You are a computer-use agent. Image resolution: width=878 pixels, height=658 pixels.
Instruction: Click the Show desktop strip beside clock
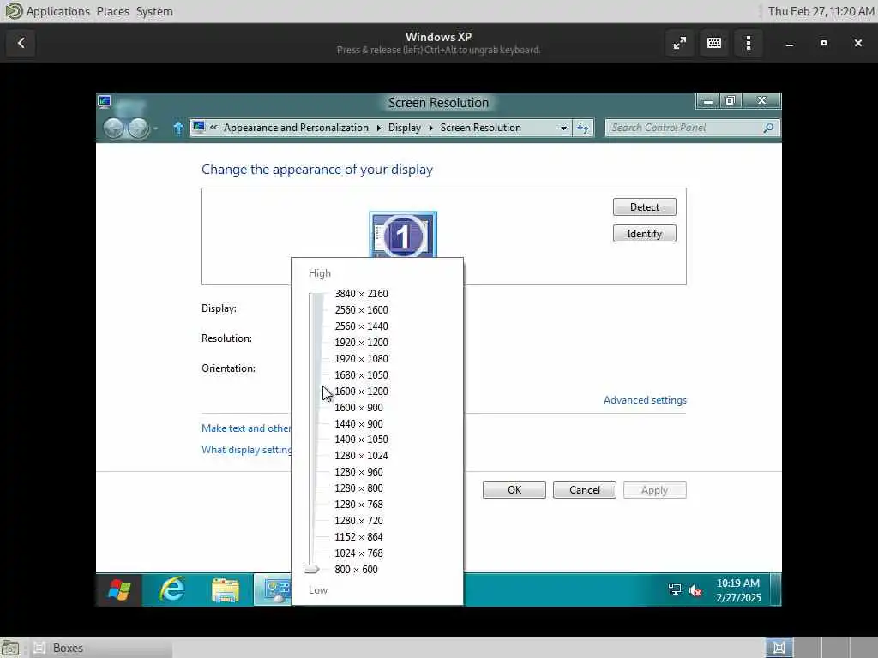(776, 589)
